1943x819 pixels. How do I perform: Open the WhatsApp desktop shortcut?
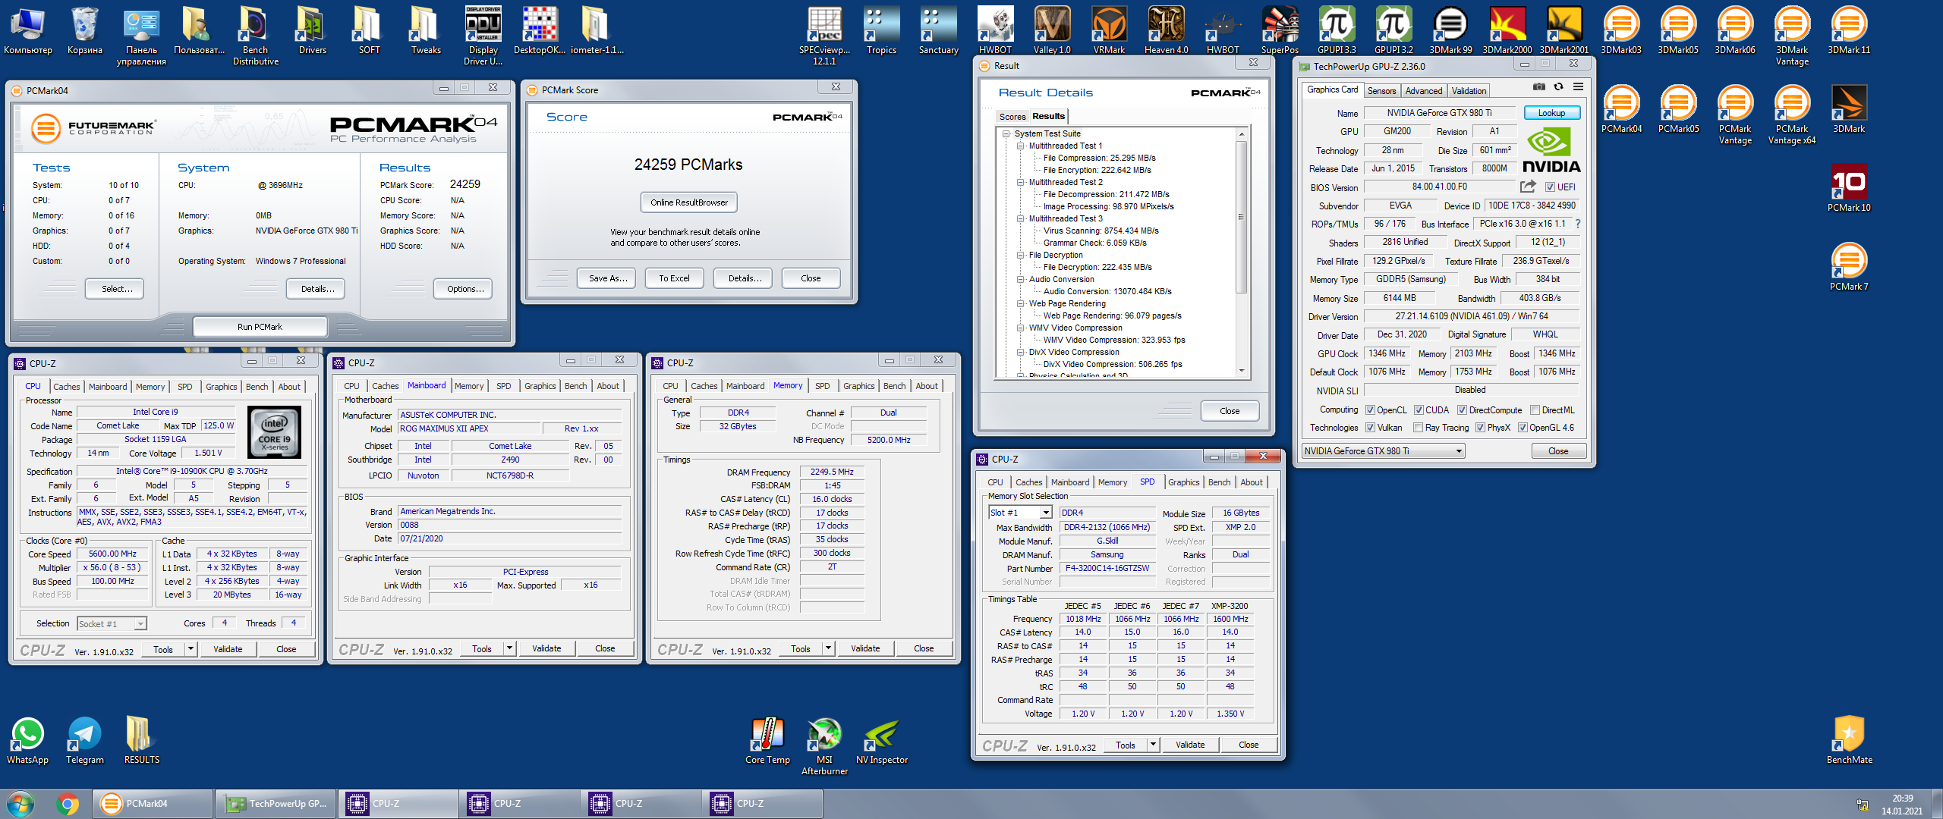(27, 740)
